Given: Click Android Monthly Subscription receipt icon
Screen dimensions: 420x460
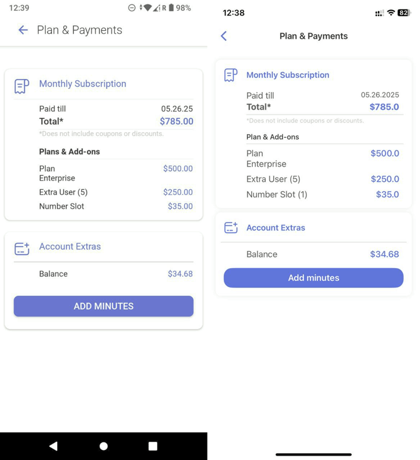Looking at the screenshot, I should (22, 86).
